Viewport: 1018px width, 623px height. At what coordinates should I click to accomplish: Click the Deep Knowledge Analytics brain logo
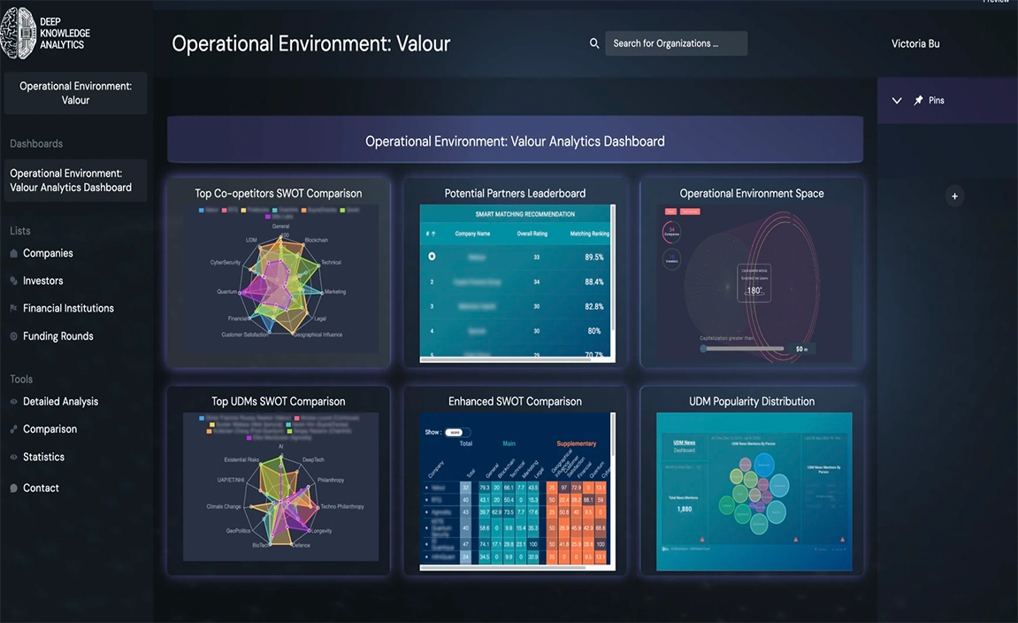click(x=18, y=33)
